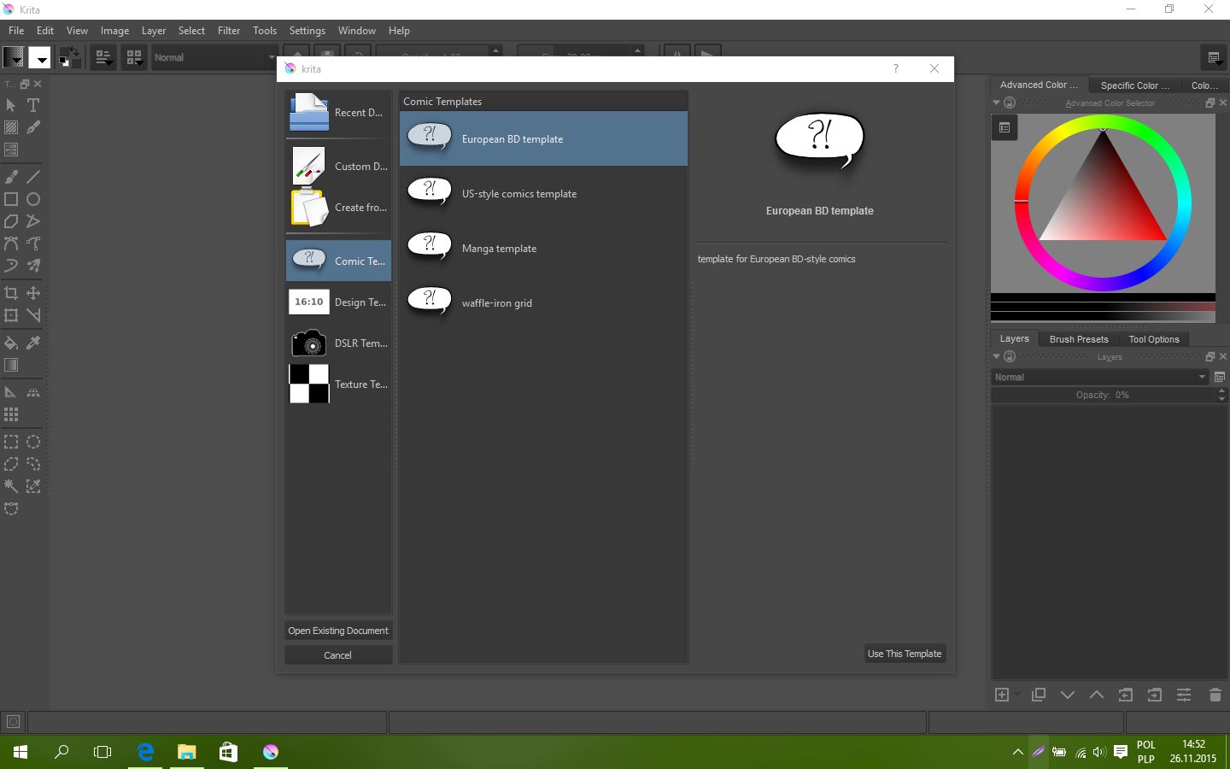Select the Assistant ruler tool

[11, 392]
